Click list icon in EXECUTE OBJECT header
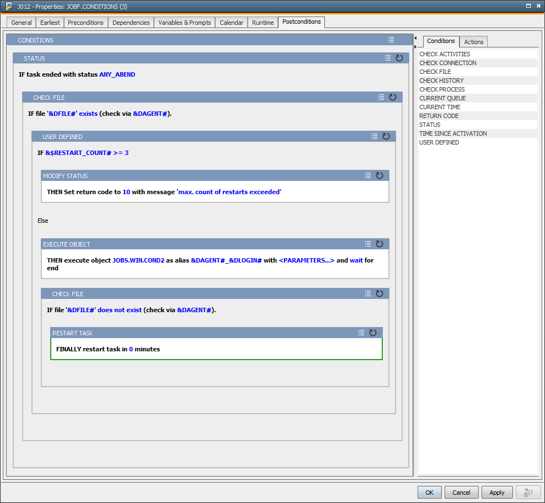Viewport: 545px width, 503px height. click(x=368, y=244)
